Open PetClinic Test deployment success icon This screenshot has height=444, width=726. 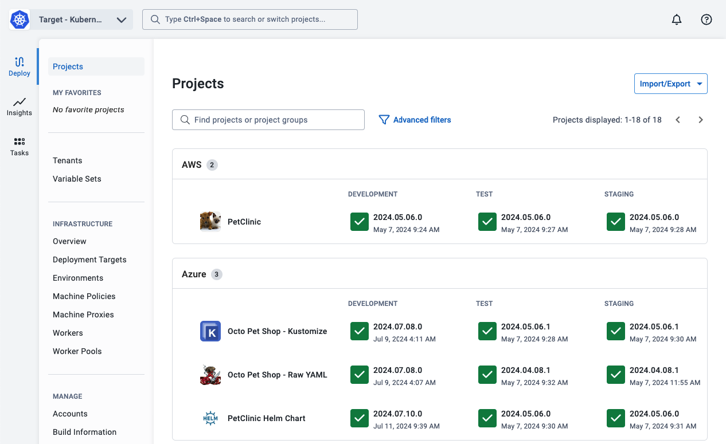point(487,222)
